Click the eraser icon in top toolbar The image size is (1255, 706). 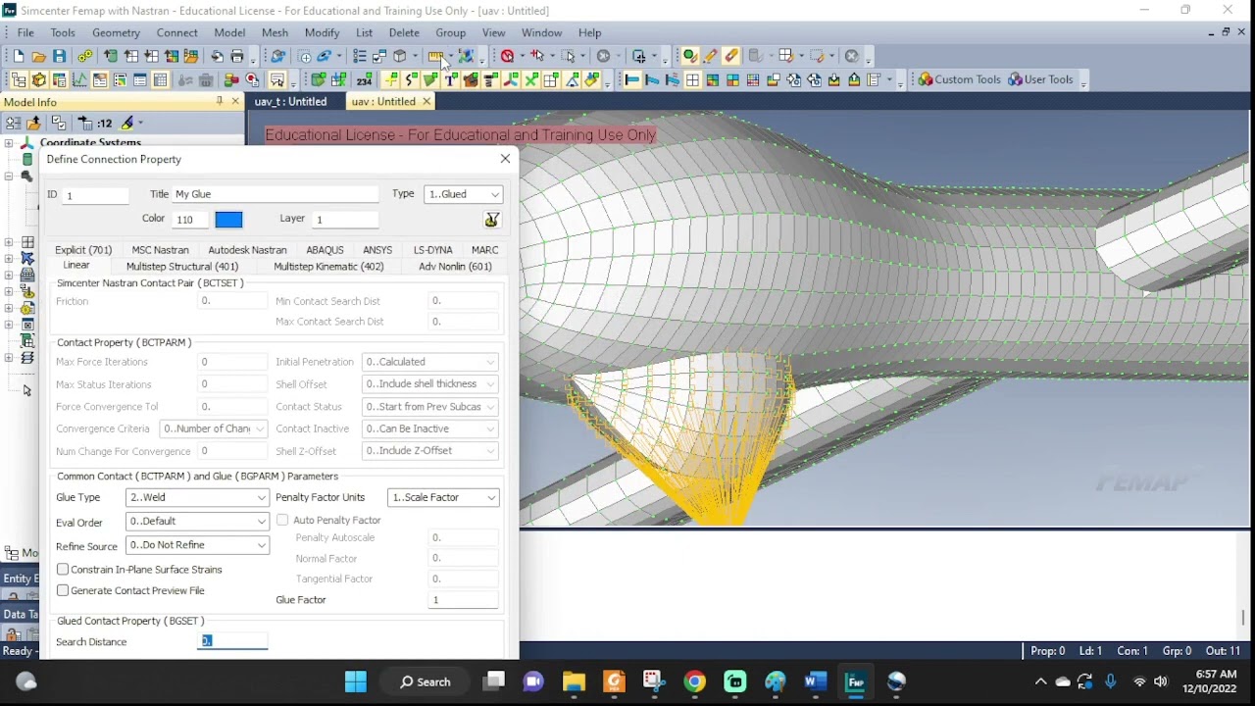[730, 56]
